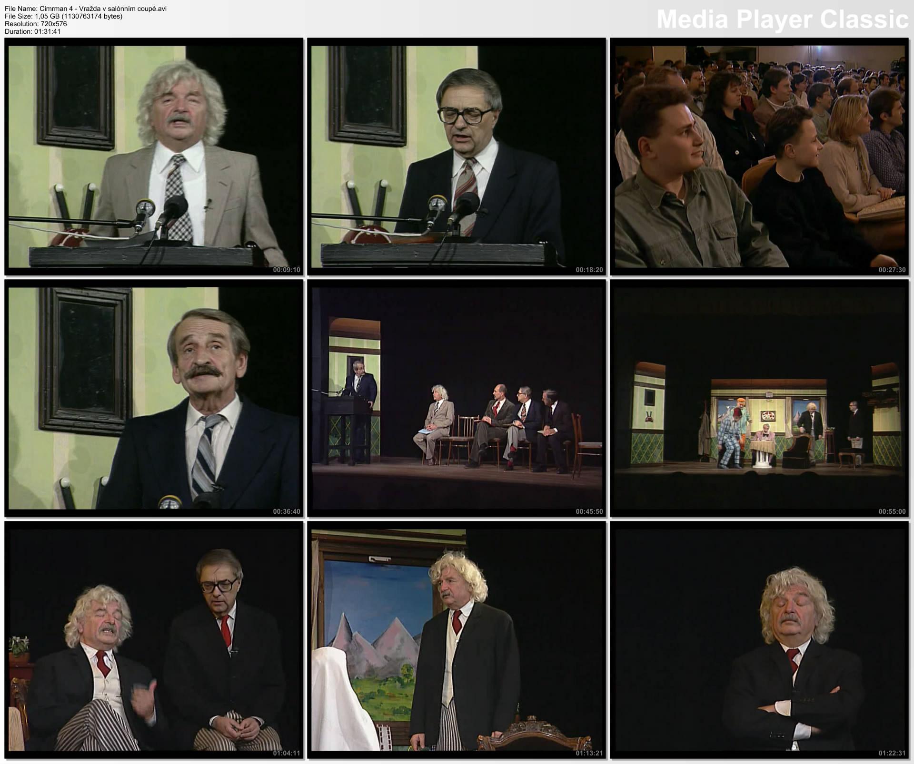Click the Media Player Classic watermark
914x764 pixels.
(x=782, y=20)
